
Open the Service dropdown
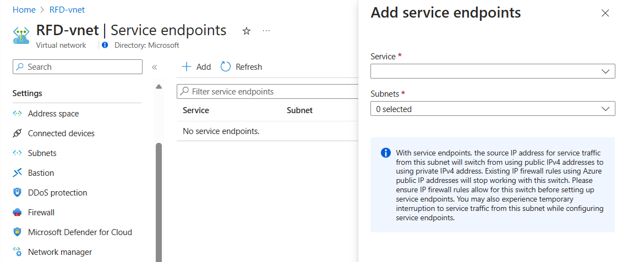point(493,71)
